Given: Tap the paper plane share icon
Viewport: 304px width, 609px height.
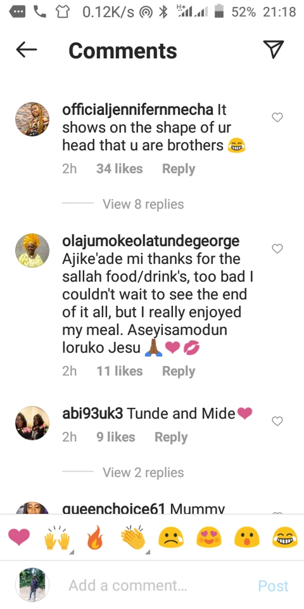Looking at the screenshot, I should (x=273, y=49).
